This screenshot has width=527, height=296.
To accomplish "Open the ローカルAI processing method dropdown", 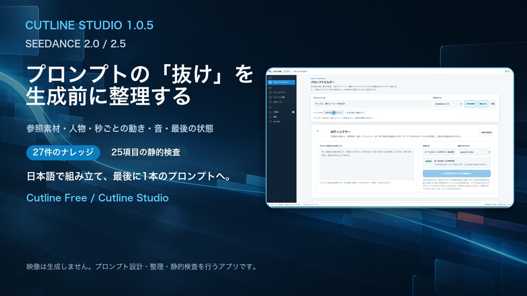I will coord(439,152).
